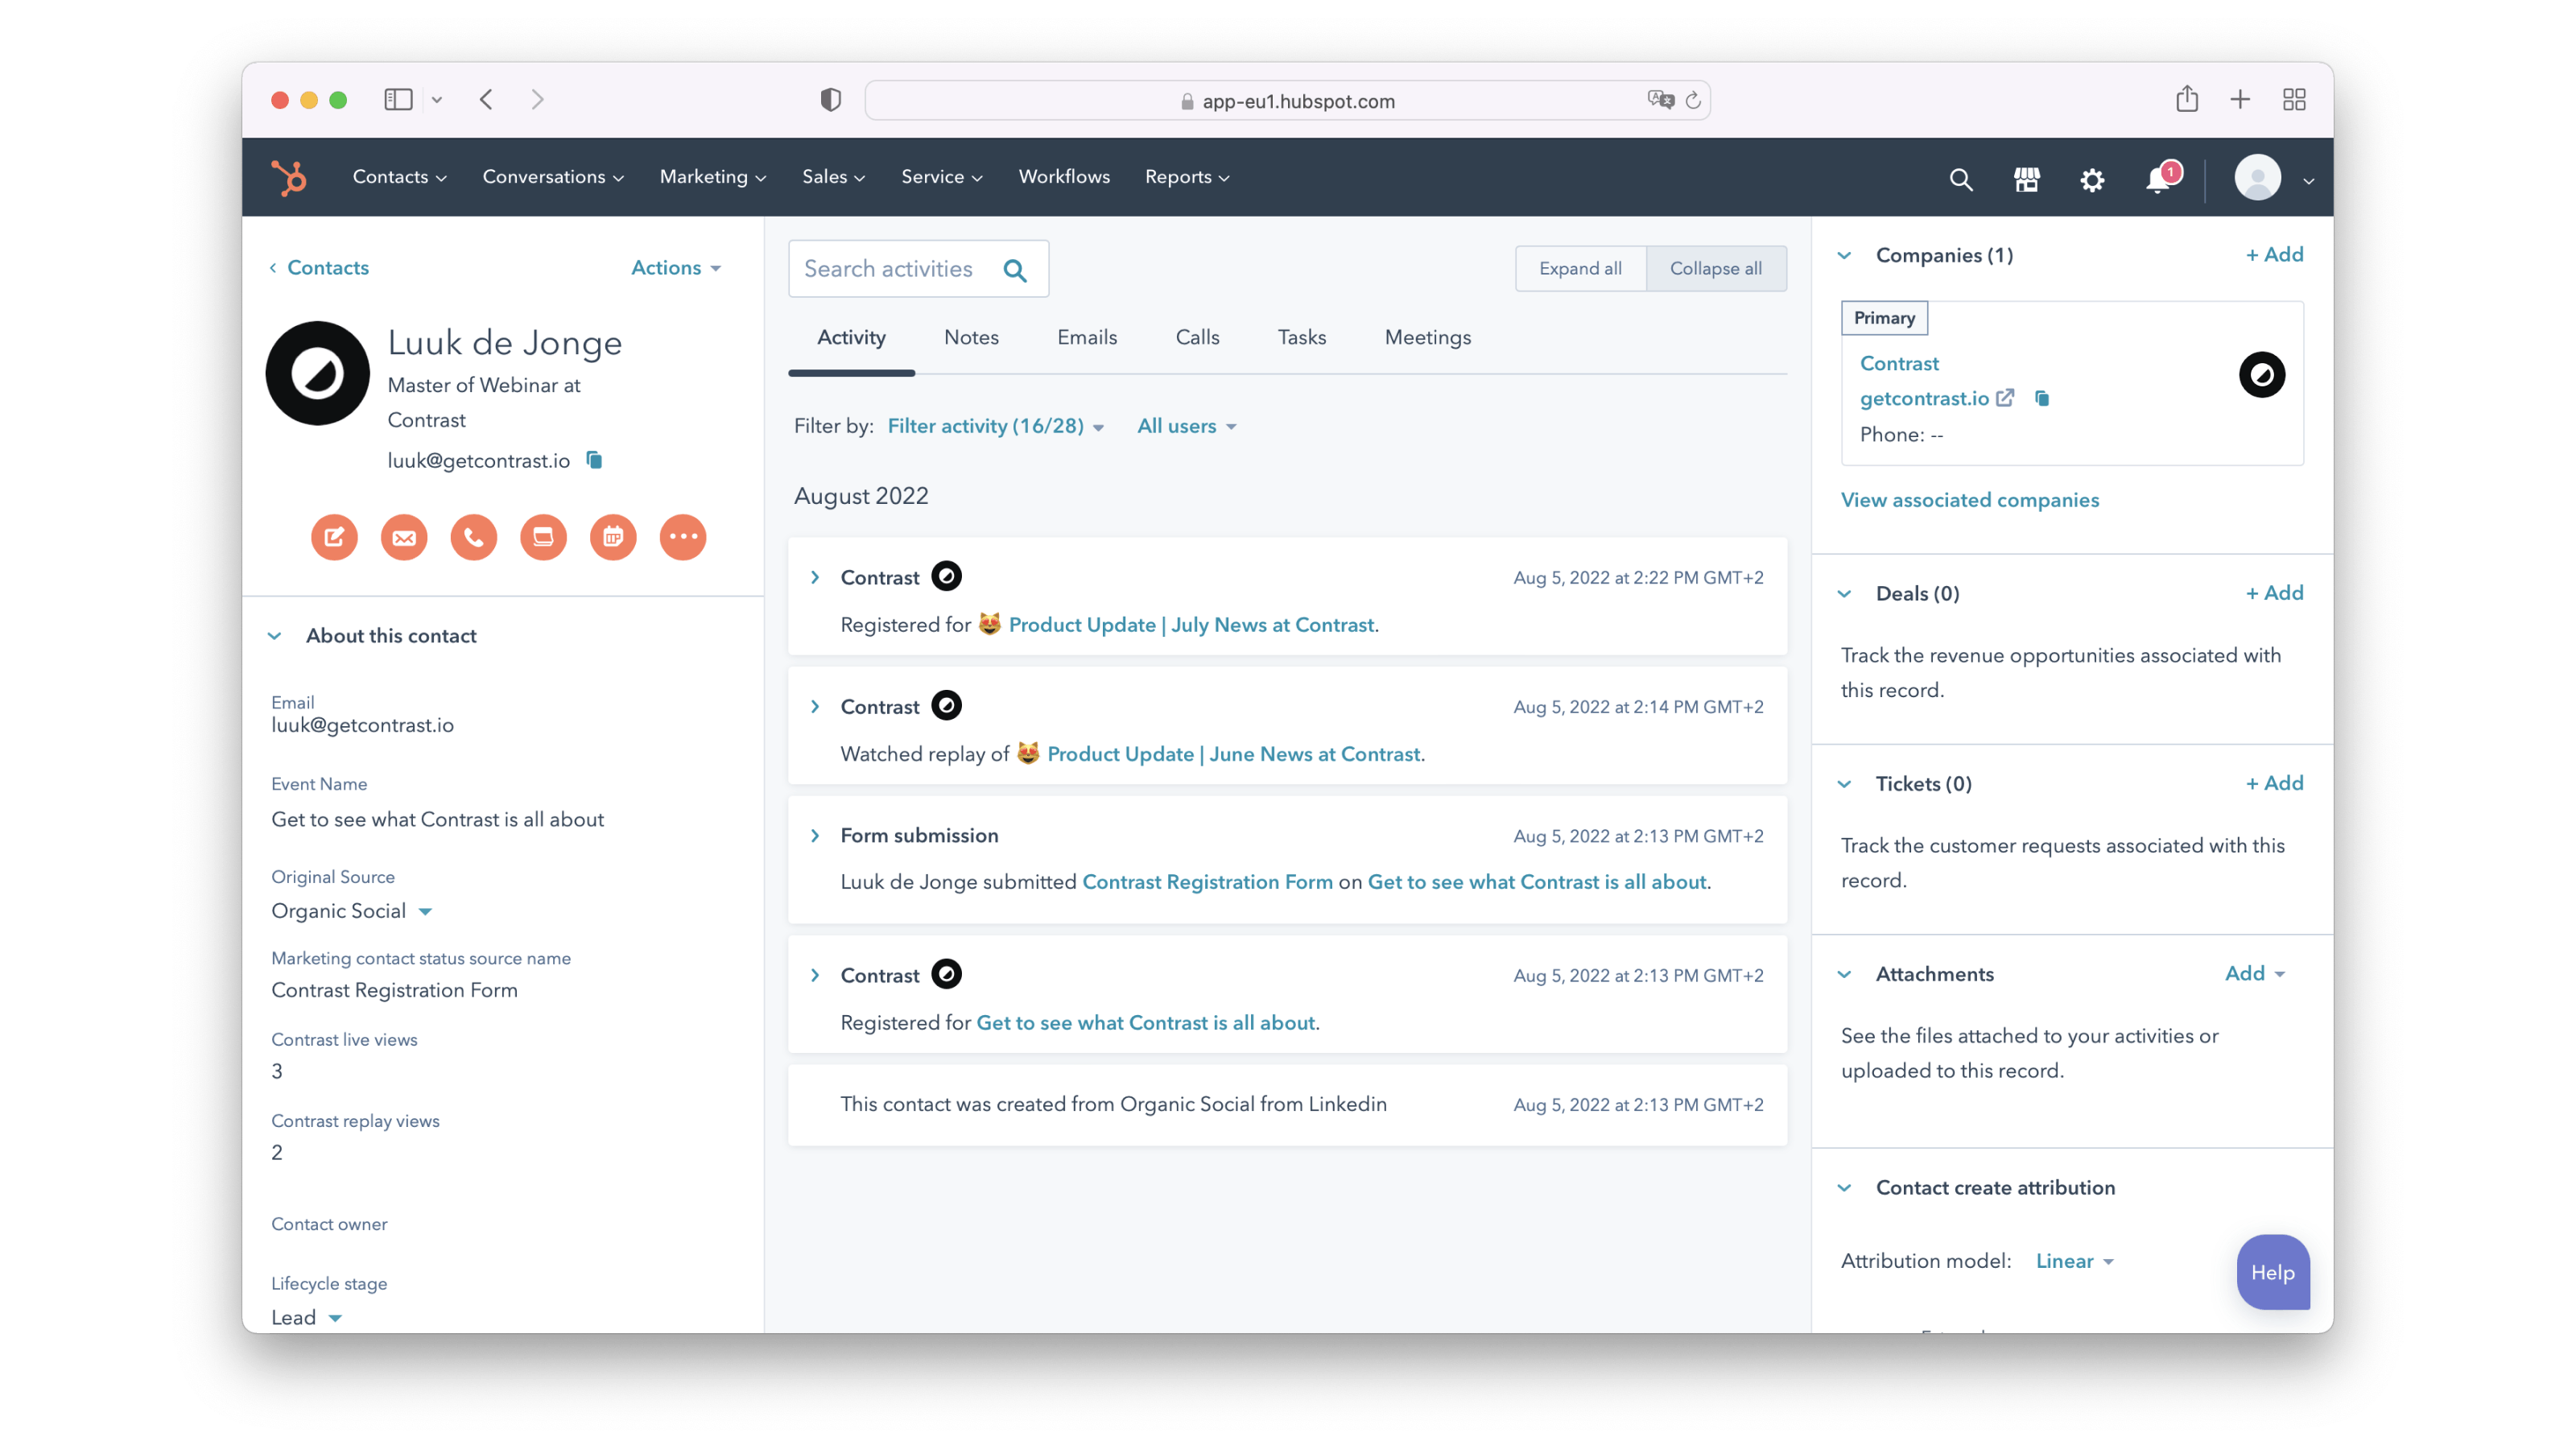The width and height of the screenshot is (2576, 1449).
Task: Click the search magnifier in Search activities
Action: coord(1015,270)
